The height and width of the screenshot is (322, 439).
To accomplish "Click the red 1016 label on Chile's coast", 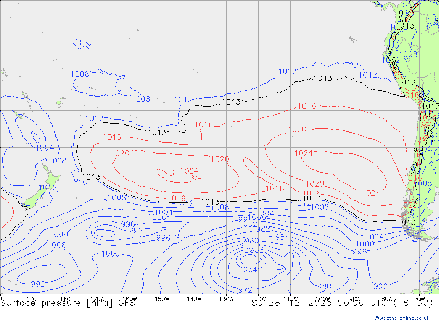I will tap(413, 178).
